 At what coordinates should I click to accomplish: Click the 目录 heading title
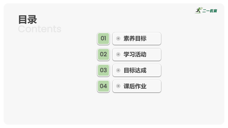pos(28,20)
